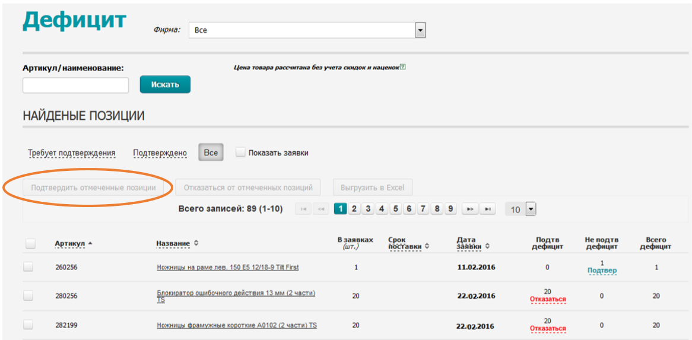Go to next page pagination icon
The width and height of the screenshot is (692, 340).
(469, 209)
